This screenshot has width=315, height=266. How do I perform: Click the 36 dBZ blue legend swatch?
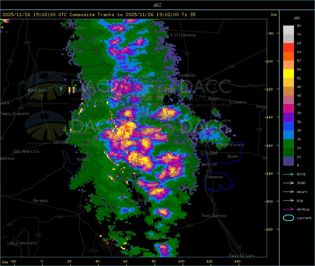[x=288, y=126]
